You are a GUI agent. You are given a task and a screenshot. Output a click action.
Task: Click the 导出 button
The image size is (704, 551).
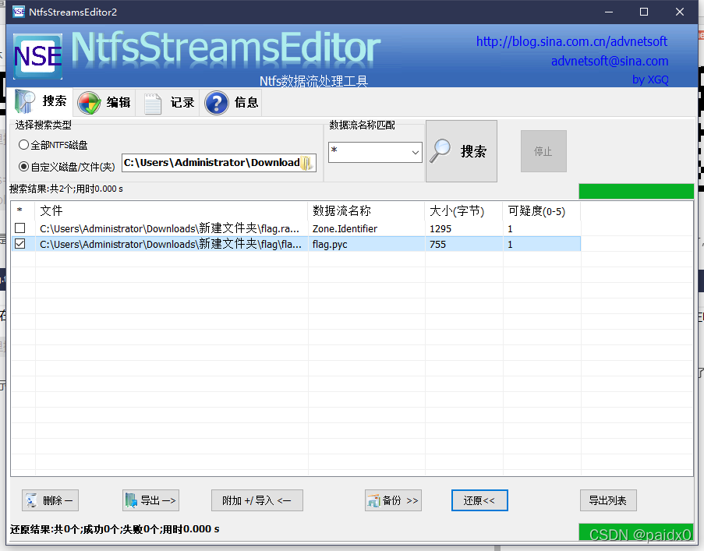(151, 500)
